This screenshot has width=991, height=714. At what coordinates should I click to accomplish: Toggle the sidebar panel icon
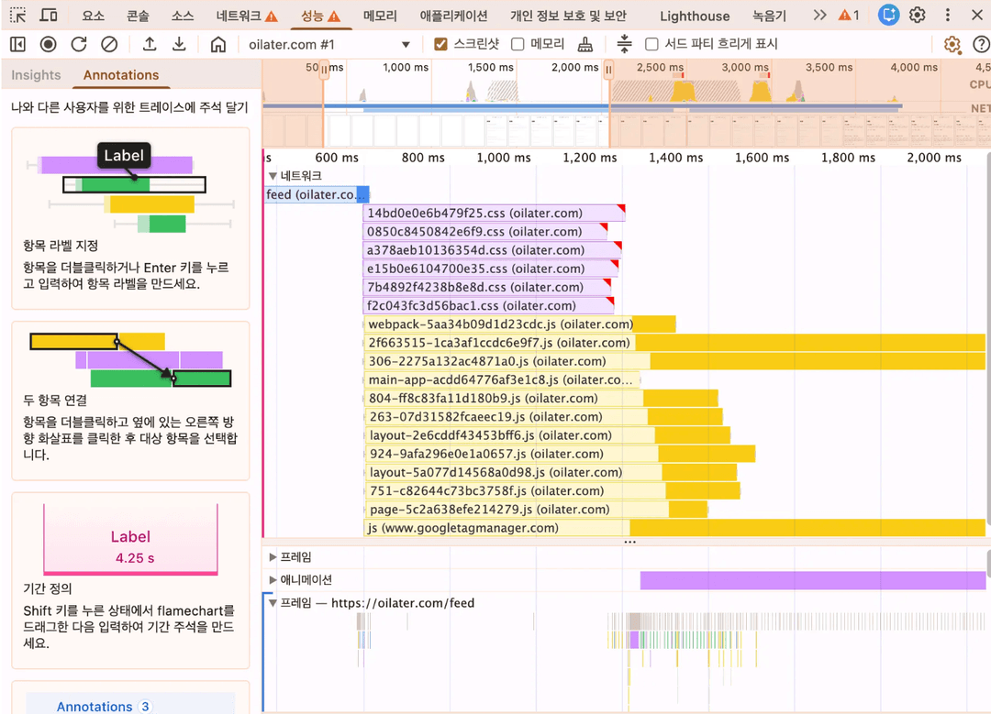tap(17, 45)
